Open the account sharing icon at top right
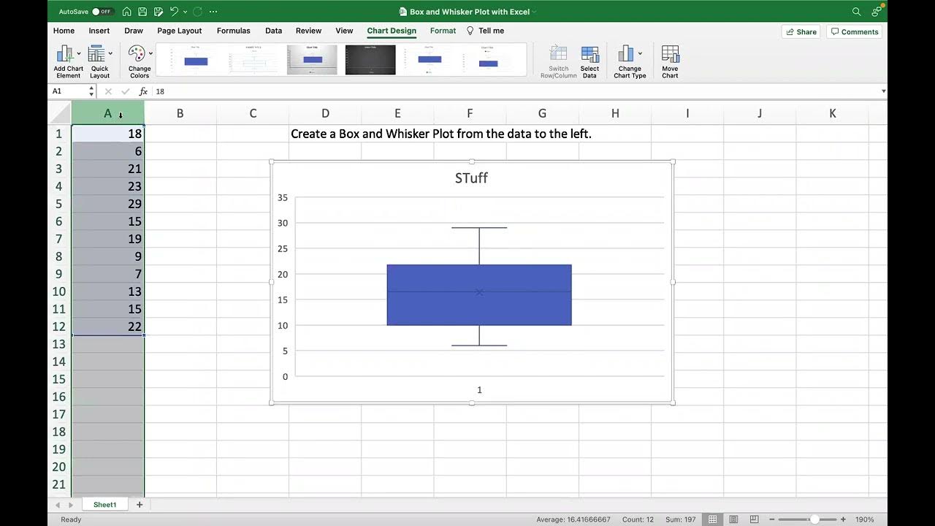 [877, 12]
